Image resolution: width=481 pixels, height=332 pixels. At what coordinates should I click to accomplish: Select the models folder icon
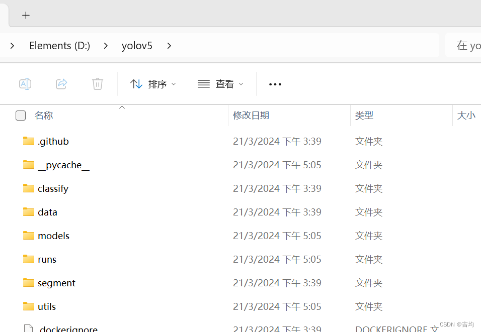[x=29, y=236]
